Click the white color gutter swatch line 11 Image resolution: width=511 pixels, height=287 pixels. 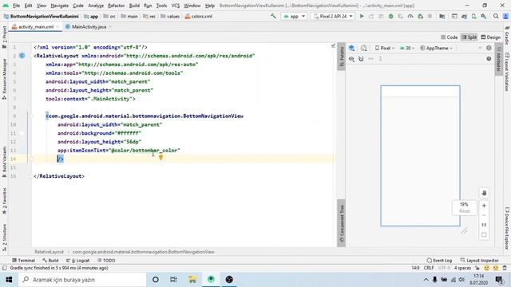tap(22, 133)
